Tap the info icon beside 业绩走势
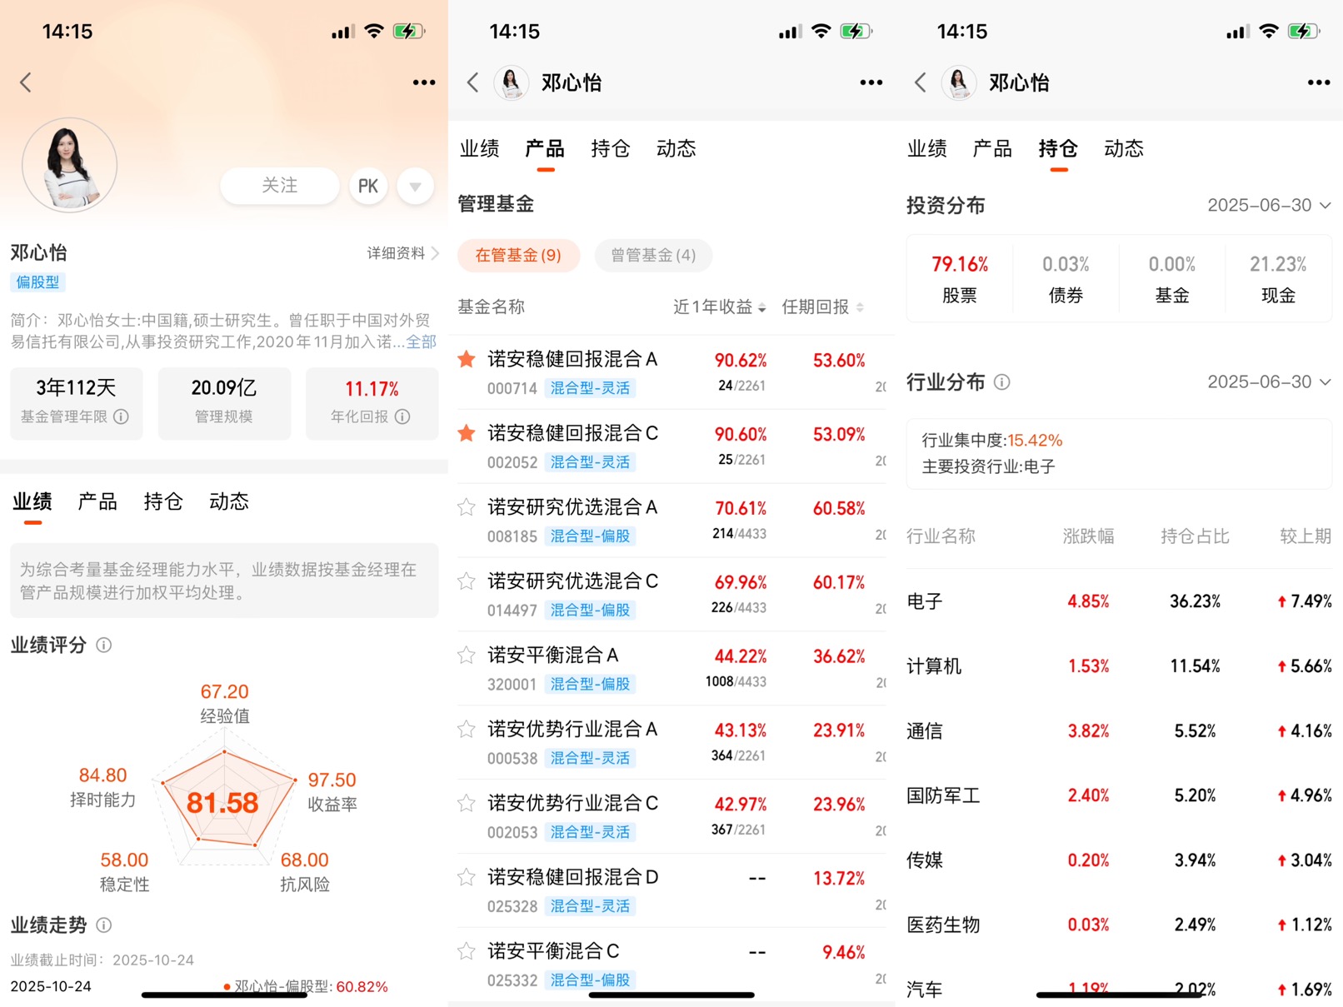Screen dimensions: 1343x1007 tap(104, 925)
